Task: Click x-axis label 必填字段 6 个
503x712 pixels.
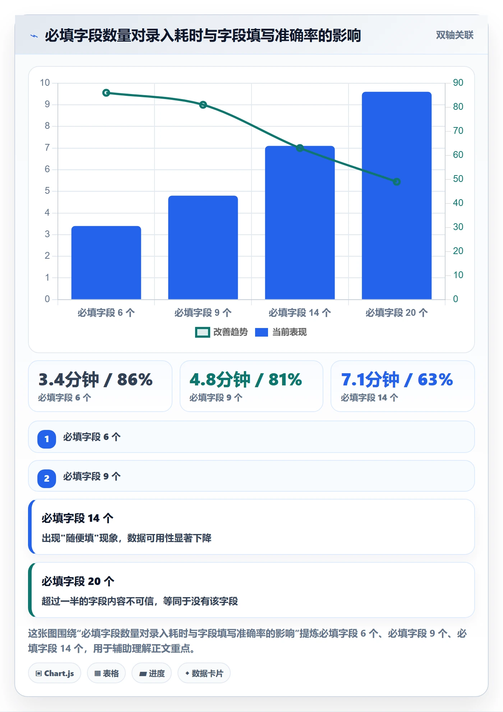Action: 106,313
